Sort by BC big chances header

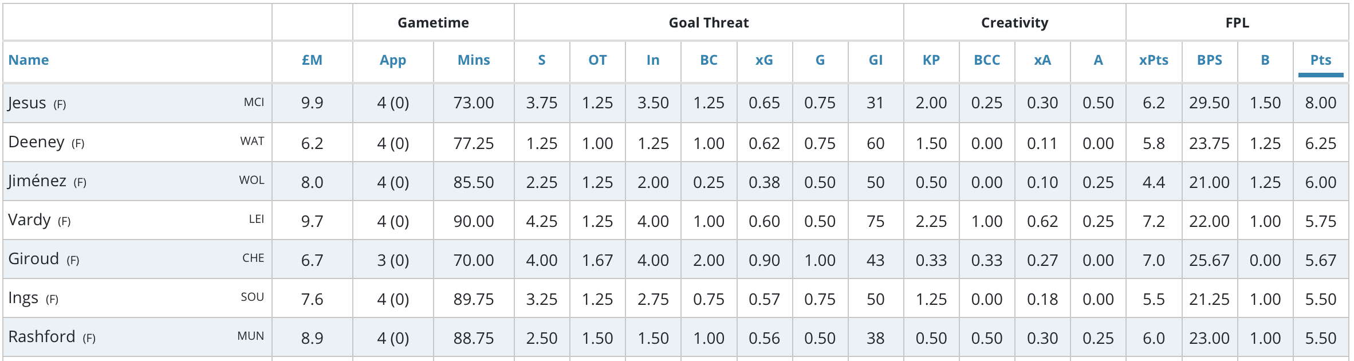[709, 60]
